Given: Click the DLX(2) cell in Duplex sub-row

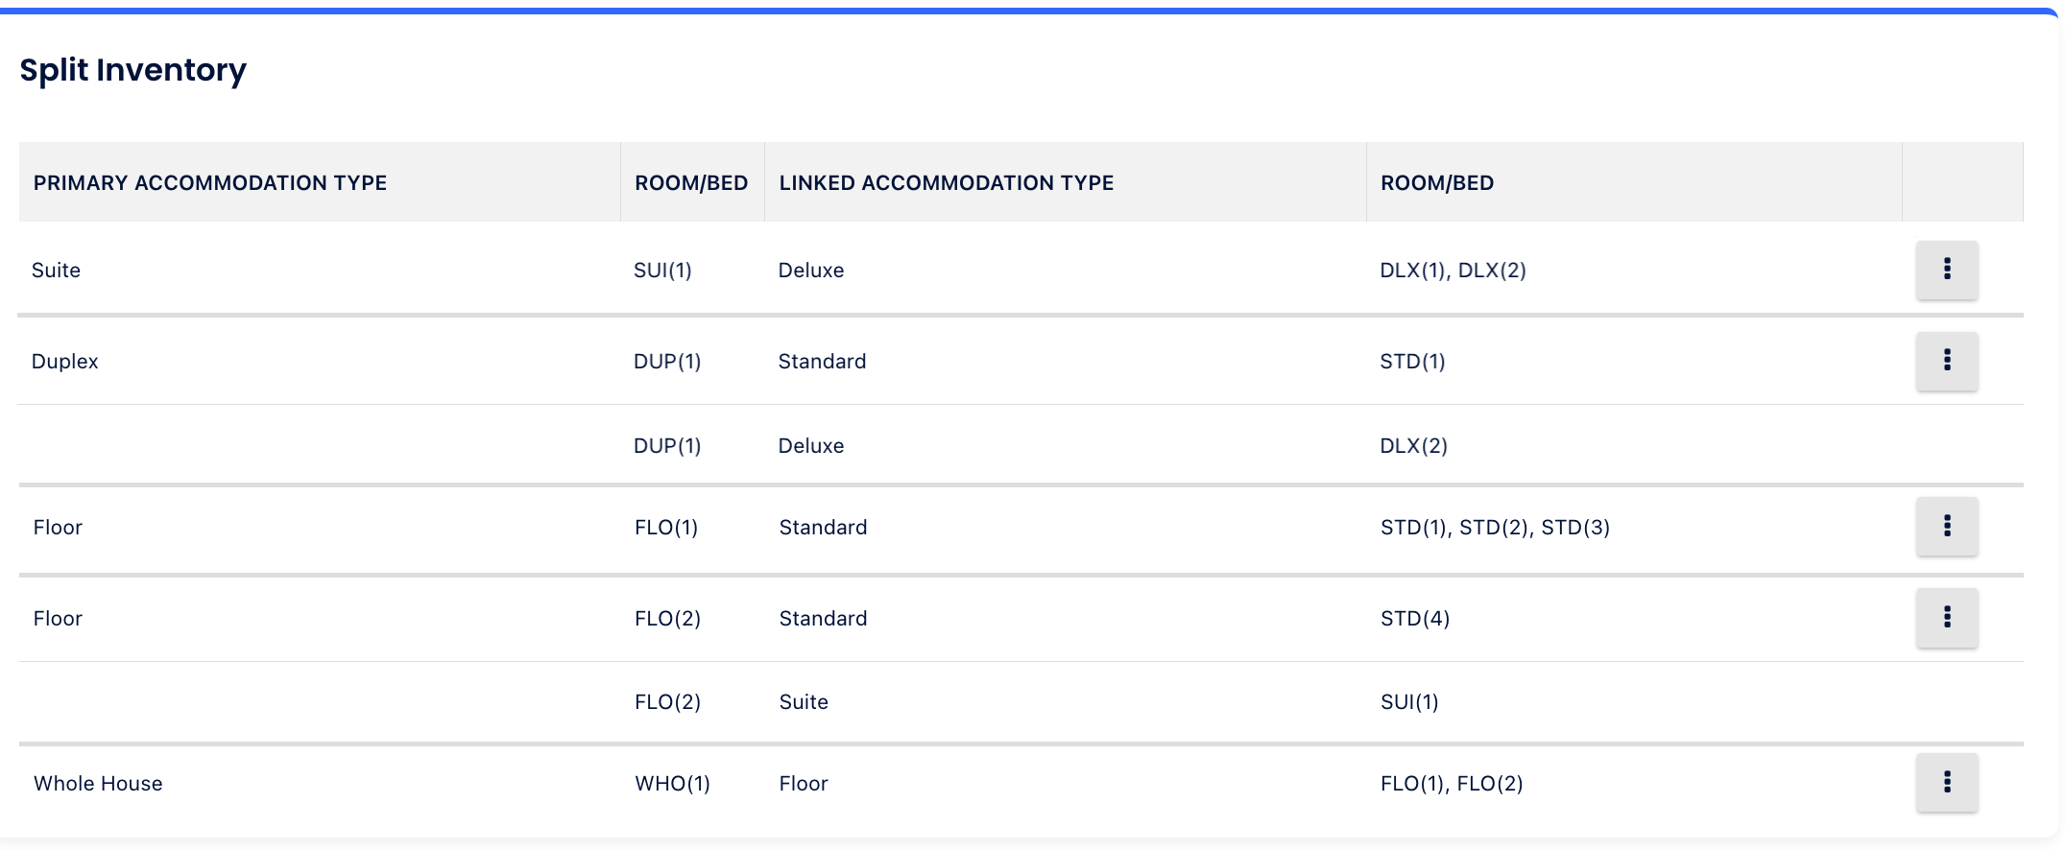Looking at the screenshot, I should click(x=1413, y=446).
